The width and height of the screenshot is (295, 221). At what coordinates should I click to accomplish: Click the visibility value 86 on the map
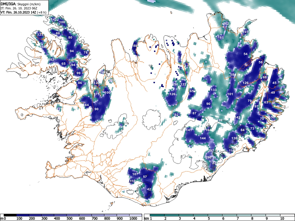click(80, 83)
